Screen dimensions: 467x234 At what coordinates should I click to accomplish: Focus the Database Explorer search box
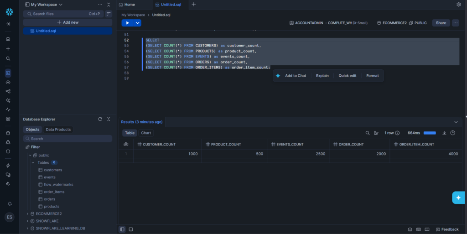click(x=67, y=139)
